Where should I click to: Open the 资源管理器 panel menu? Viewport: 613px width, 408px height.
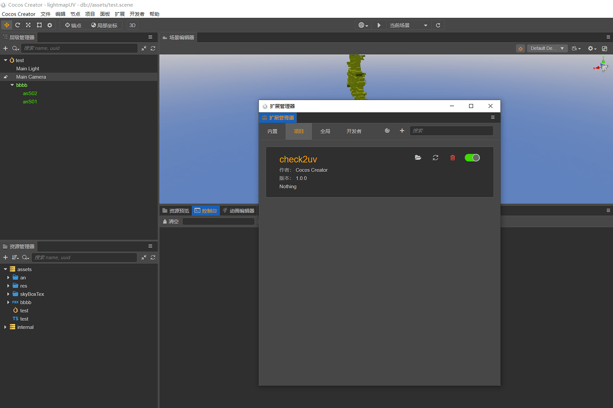[x=150, y=246]
